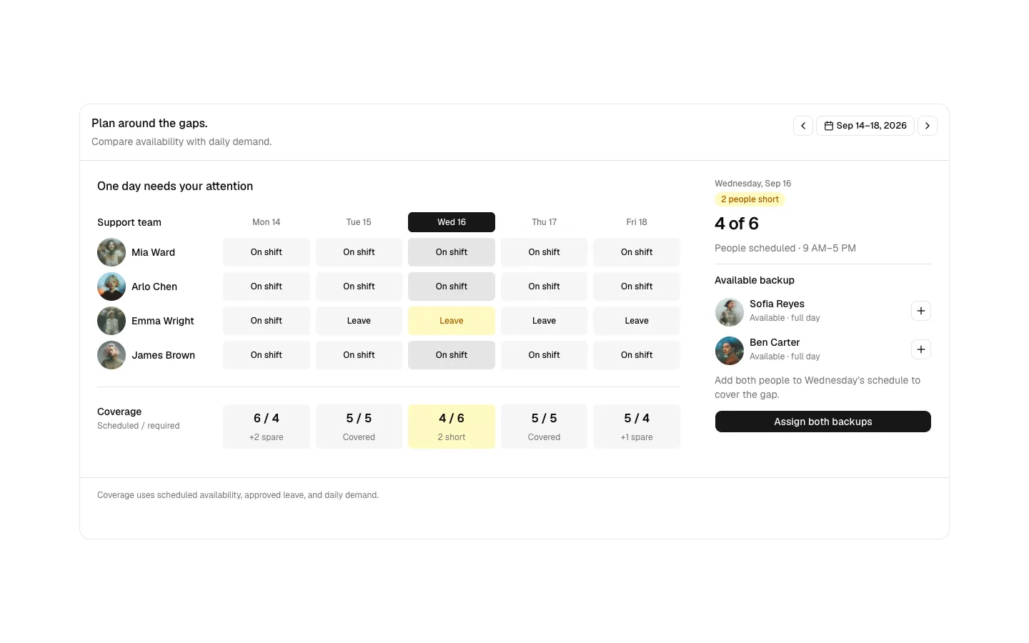This screenshot has width=1029, height=643.
Task: Click the Mia Ward name label
Action: point(153,252)
